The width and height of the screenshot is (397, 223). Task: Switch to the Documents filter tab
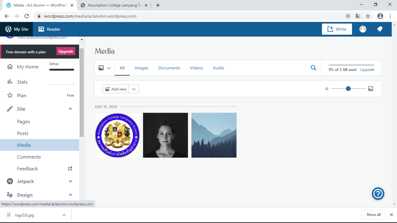169,68
